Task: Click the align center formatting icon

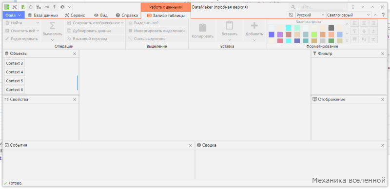Action: (364, 23)
